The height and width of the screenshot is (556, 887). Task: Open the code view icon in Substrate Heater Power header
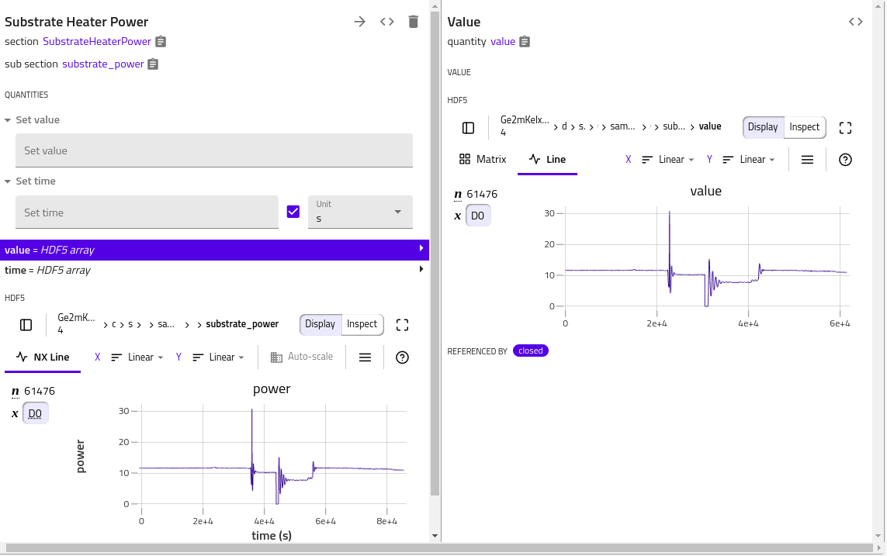[386, 22]
